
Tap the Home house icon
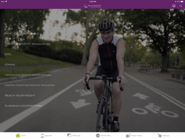tap(18, 136)
